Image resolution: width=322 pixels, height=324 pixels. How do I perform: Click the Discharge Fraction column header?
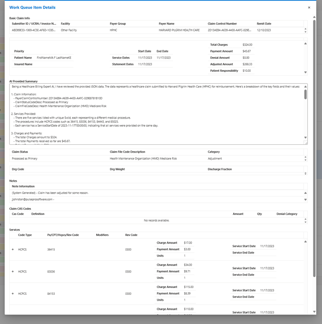[220, 169]
